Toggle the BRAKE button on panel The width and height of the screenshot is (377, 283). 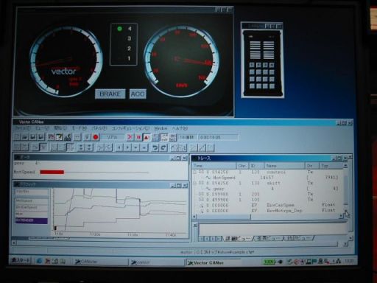(x=110, y=94)
